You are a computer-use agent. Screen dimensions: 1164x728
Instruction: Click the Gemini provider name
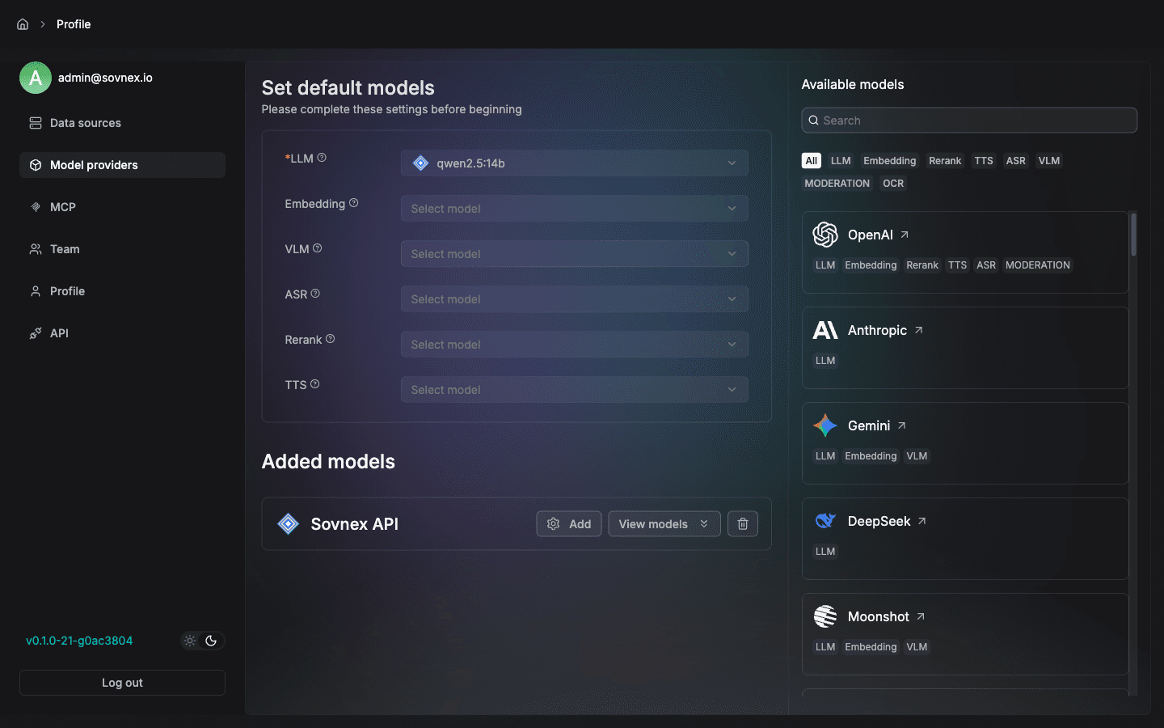869,425
